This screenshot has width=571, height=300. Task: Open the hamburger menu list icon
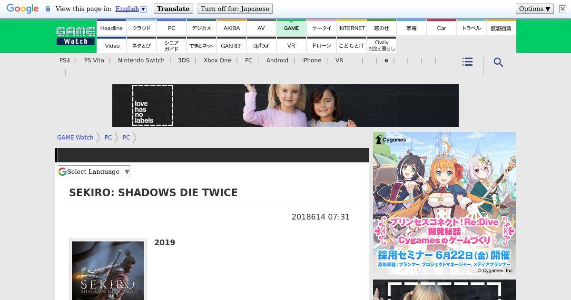point(467,62)
